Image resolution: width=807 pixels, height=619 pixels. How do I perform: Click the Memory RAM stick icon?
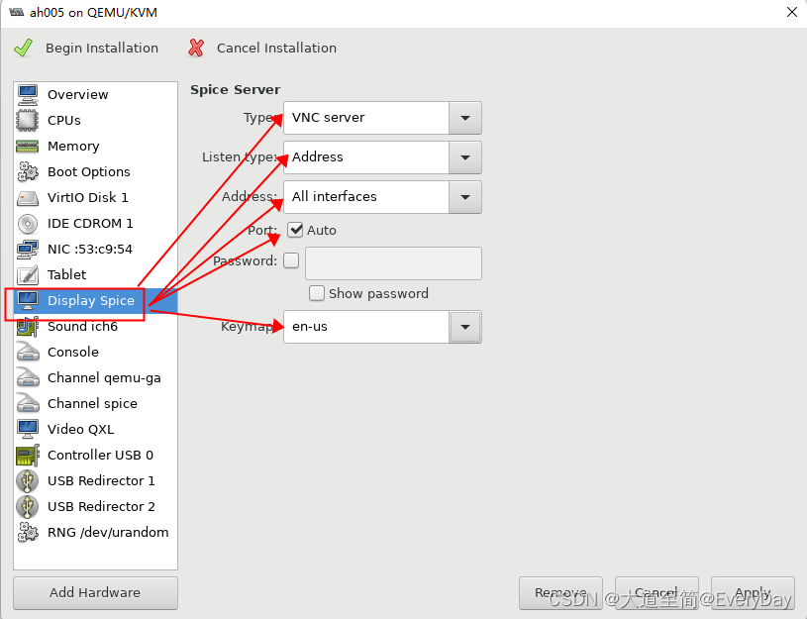[x=28, y=147]
